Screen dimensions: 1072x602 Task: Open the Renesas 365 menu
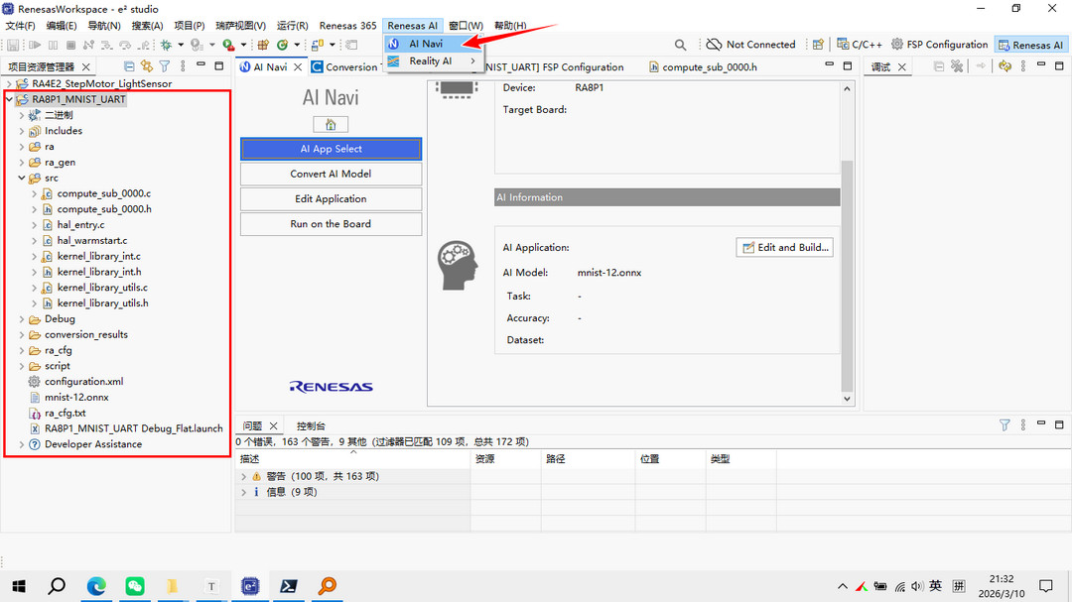click(x=347, y=25)
